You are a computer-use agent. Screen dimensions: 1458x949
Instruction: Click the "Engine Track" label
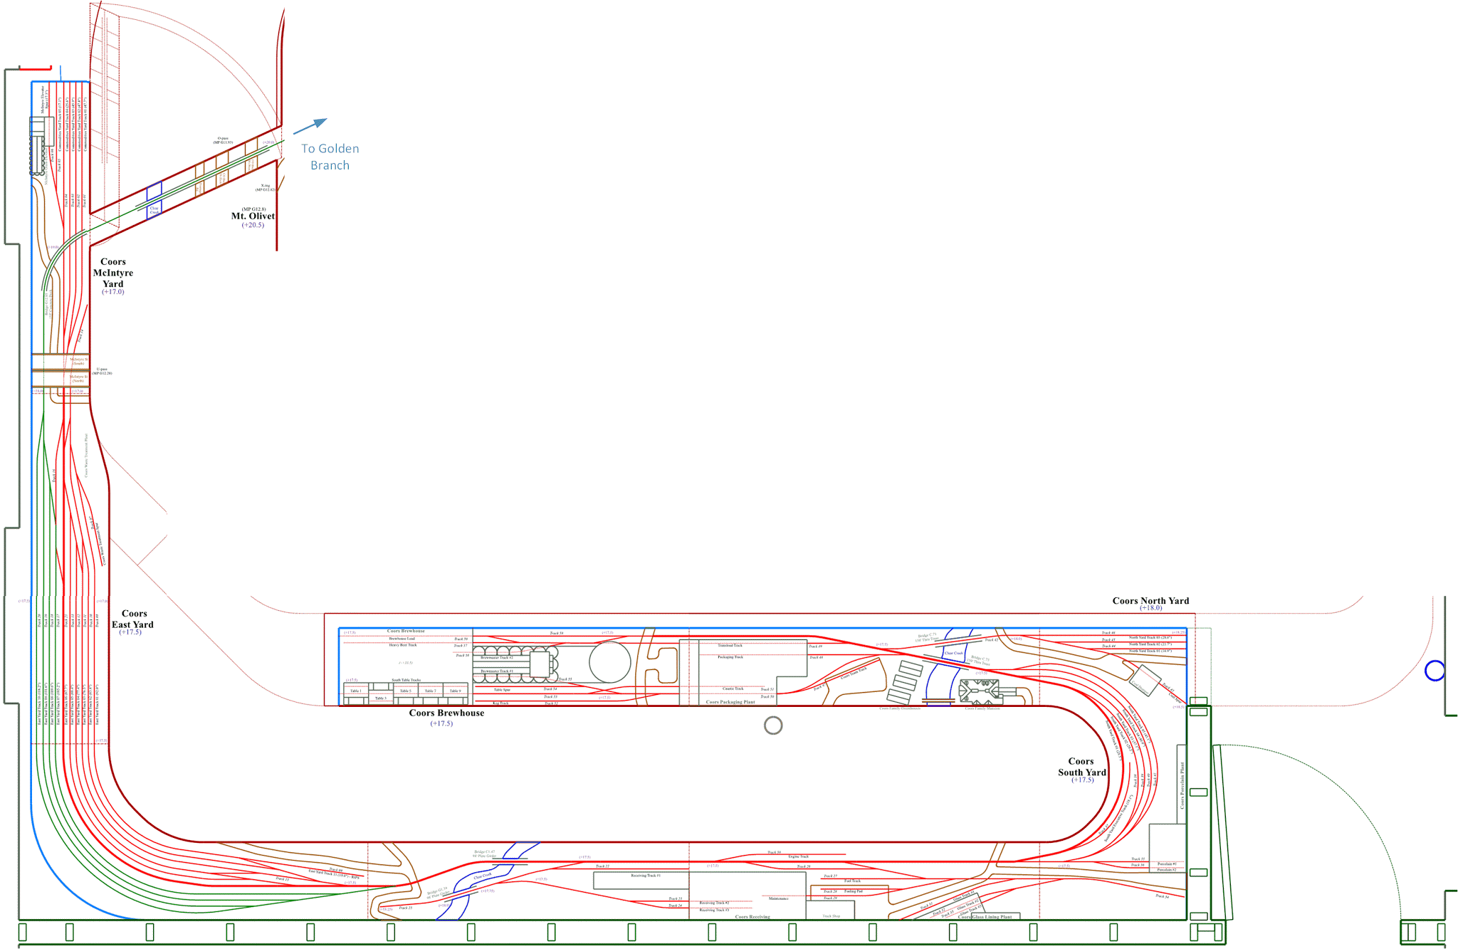pyautogui.click(x=799, y=856)
